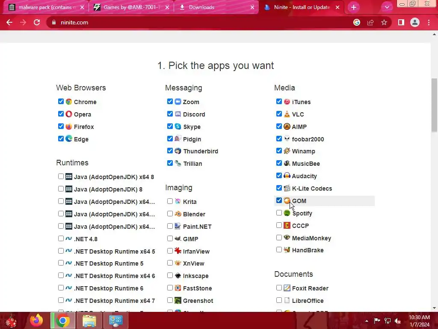Click the Greenshot icon
Screen dimensions: 438x329
point(178,300)
